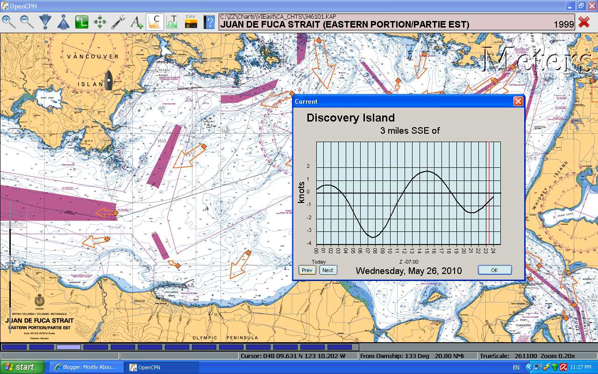Confirm with the OK button
The width and height of the screenshot is (598, 374).
[x=494, y=270]
